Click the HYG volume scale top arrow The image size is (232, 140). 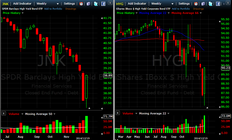(x=220, y=117)
